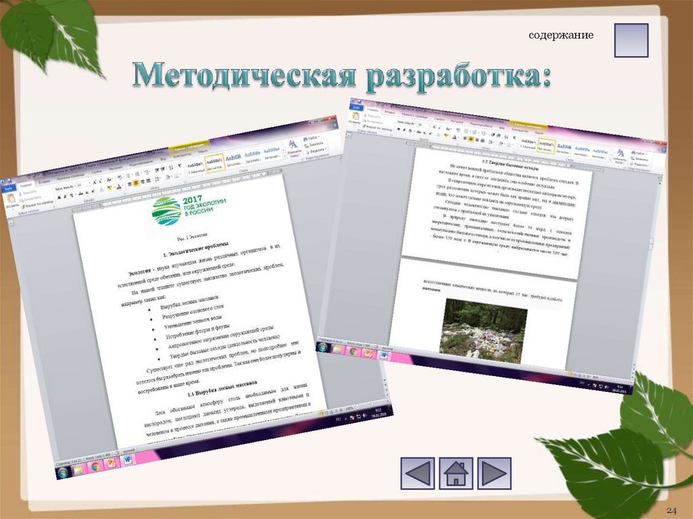Select highlighted 'Без интервала' style in left Word

215,162
